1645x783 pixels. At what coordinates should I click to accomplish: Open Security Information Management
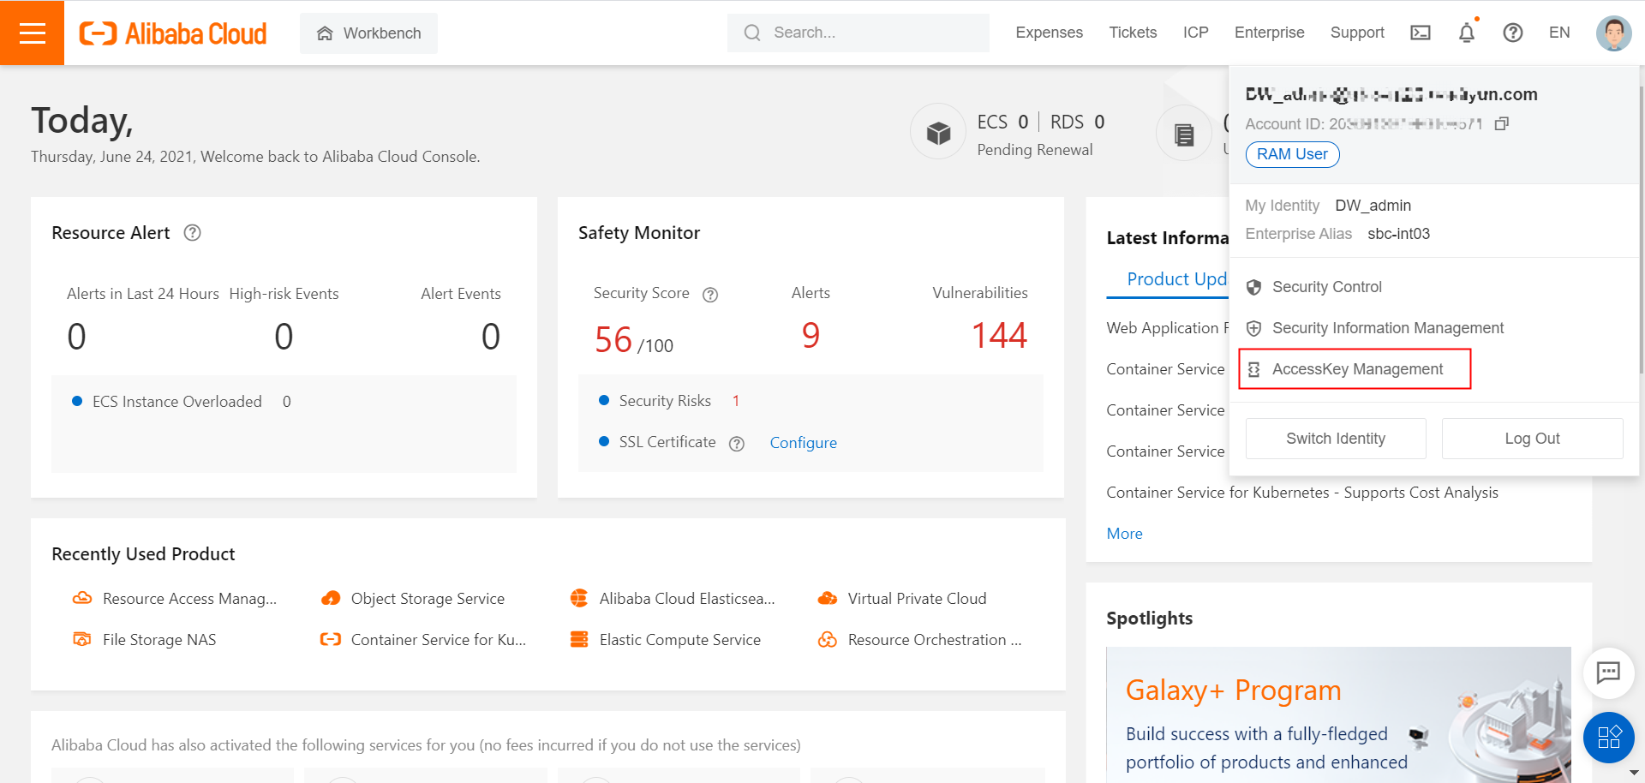point(1387,328)
